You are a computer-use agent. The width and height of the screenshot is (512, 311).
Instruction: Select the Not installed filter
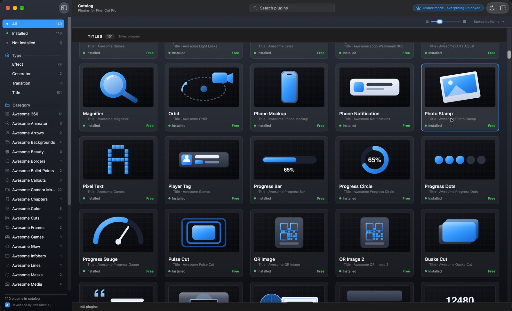(33, 43)
